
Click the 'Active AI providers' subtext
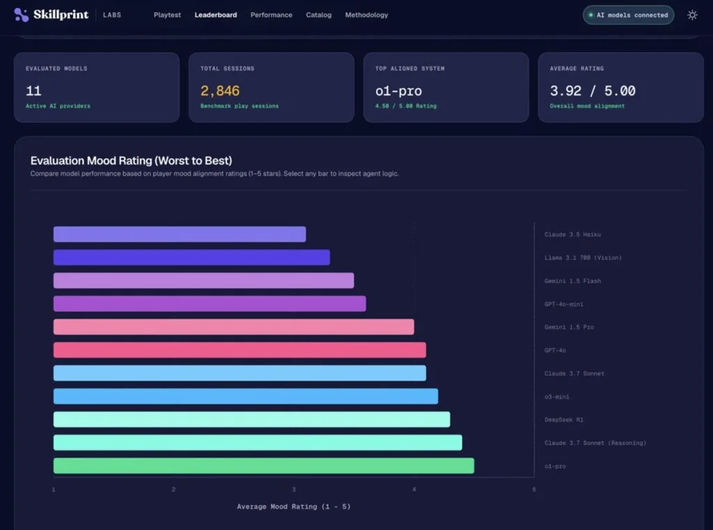[x=58, y=106]
